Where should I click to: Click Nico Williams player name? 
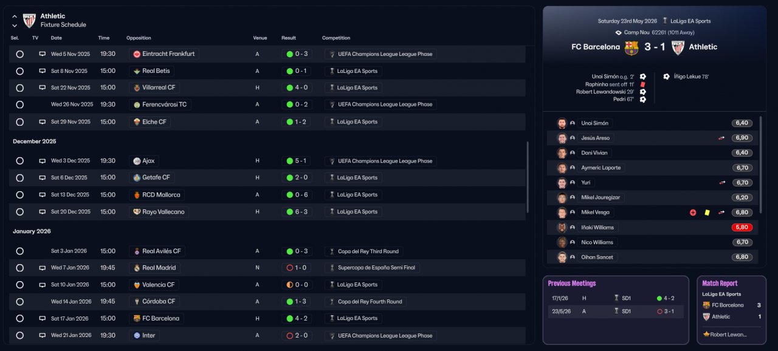[x=597, y=242]
